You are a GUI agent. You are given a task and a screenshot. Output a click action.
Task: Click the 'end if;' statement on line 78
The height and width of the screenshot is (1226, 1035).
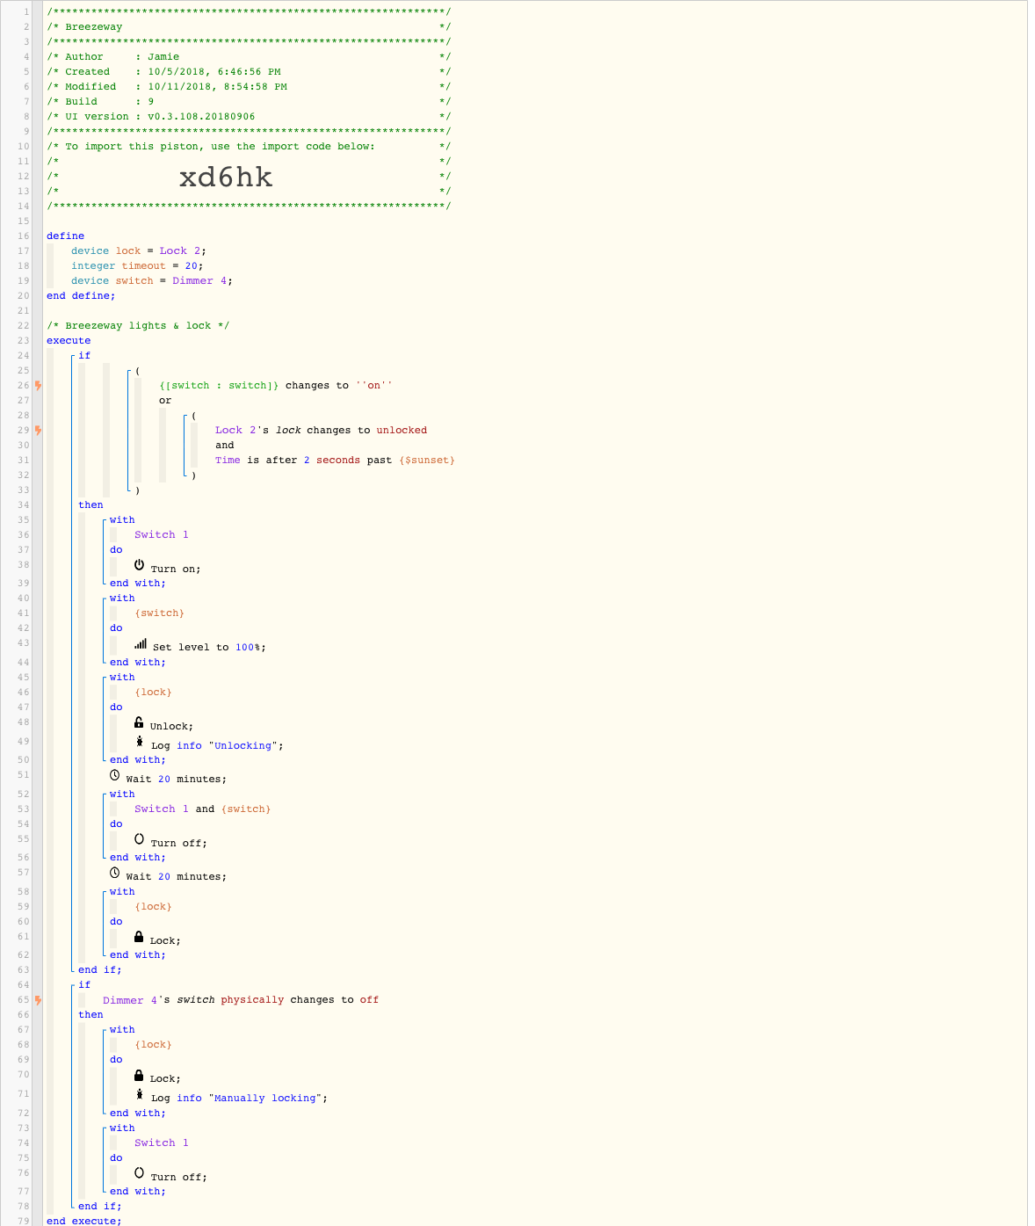pos(100,1206)
